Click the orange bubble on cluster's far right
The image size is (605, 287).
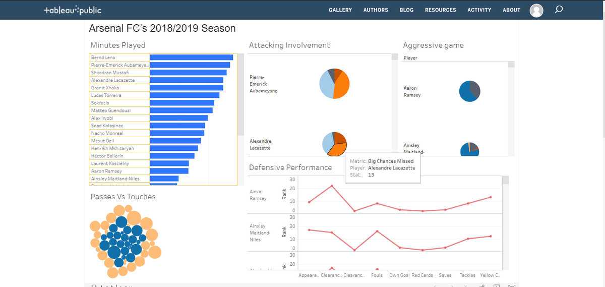pyautogui.click(x=155, y=252)
